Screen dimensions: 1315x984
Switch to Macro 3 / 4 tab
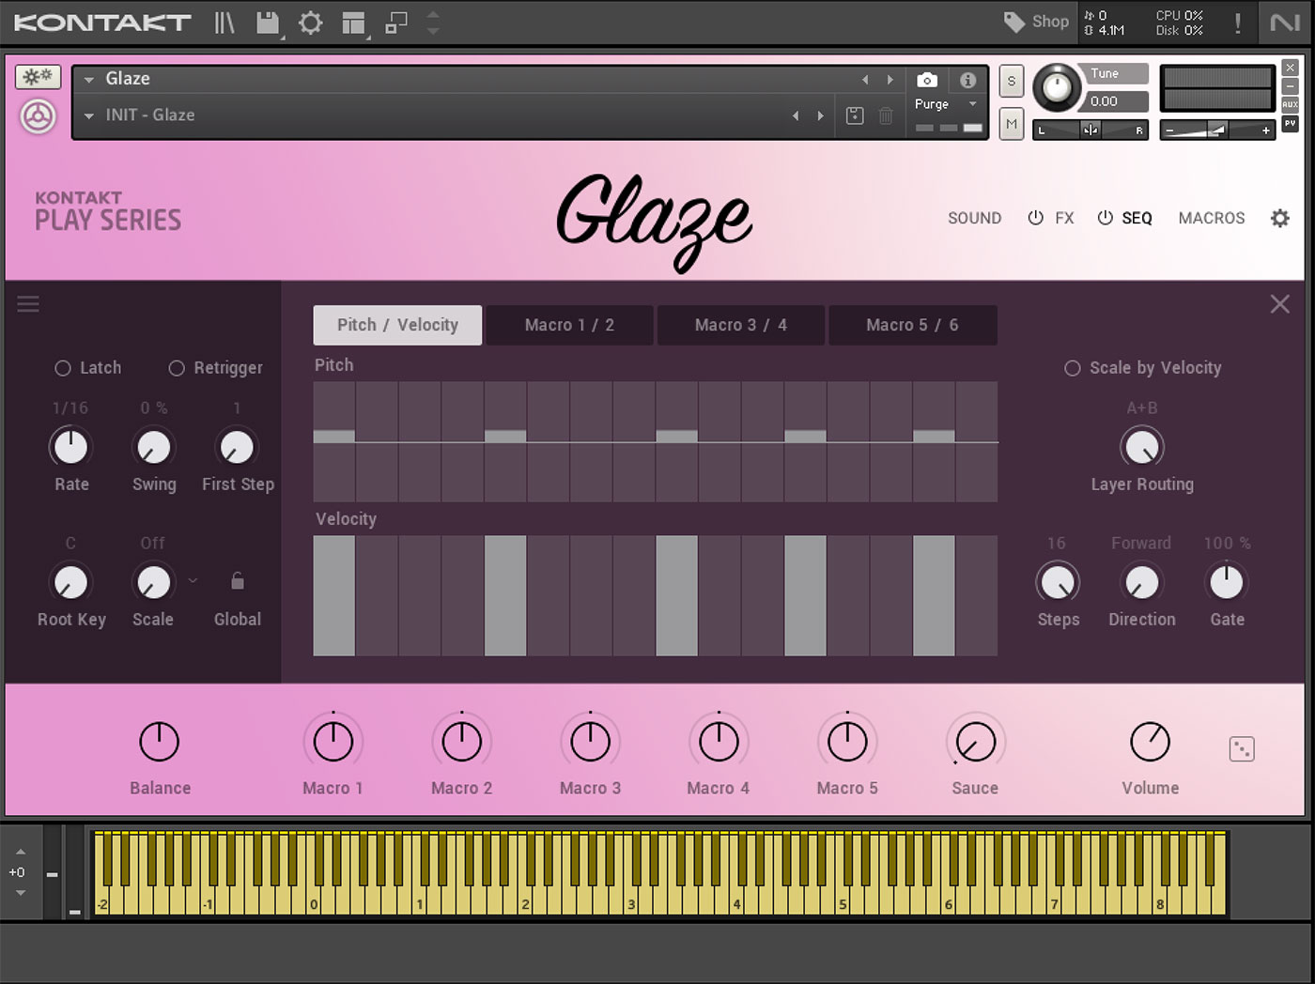741,325
